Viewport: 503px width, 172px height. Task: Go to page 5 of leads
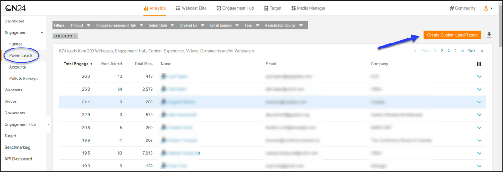463,51
